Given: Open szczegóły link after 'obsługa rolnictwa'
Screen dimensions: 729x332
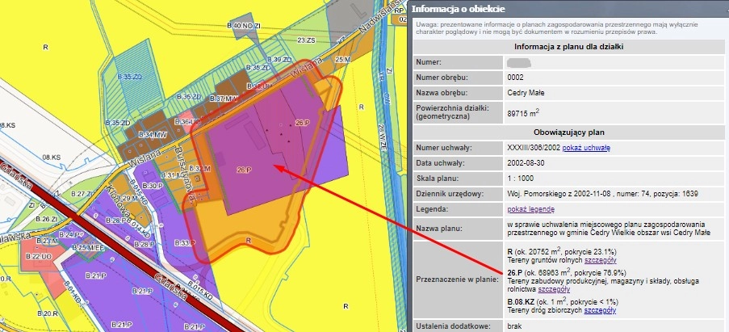Looking at the screenshot, I should pos(555,289).
